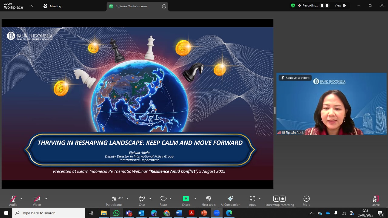This screenshot has height=218, width=388.
Task: Expand audio settings arrow next to Audio
Action: click(21, 199)
